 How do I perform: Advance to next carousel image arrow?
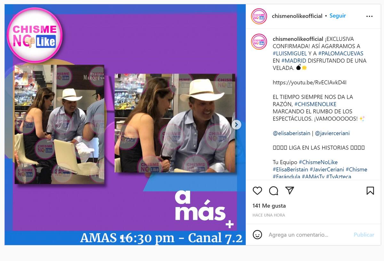click(236, 125)
